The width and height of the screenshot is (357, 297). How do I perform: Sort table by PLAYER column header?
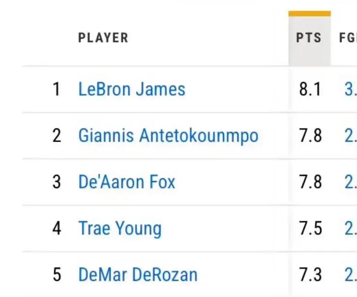pyautogui.click(x=103, y=38)
